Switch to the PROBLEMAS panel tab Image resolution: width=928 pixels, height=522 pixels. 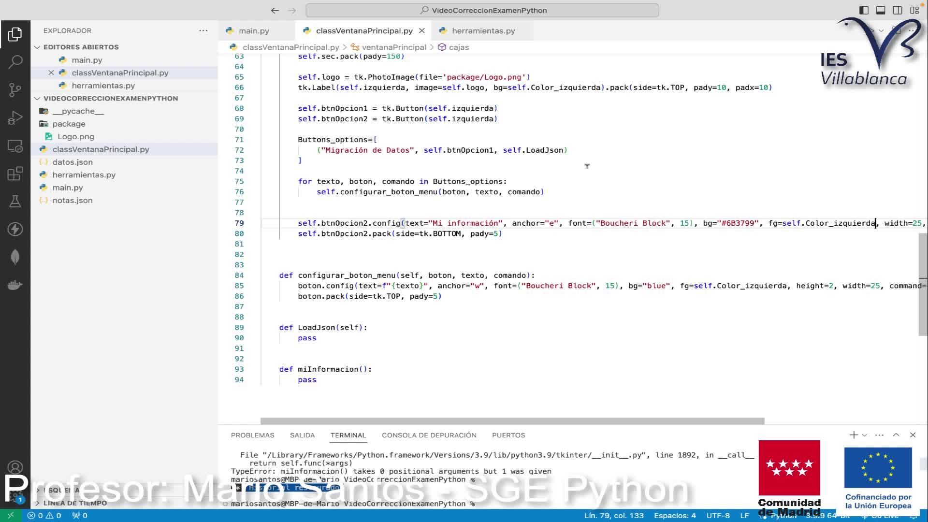tap(252, 435)
